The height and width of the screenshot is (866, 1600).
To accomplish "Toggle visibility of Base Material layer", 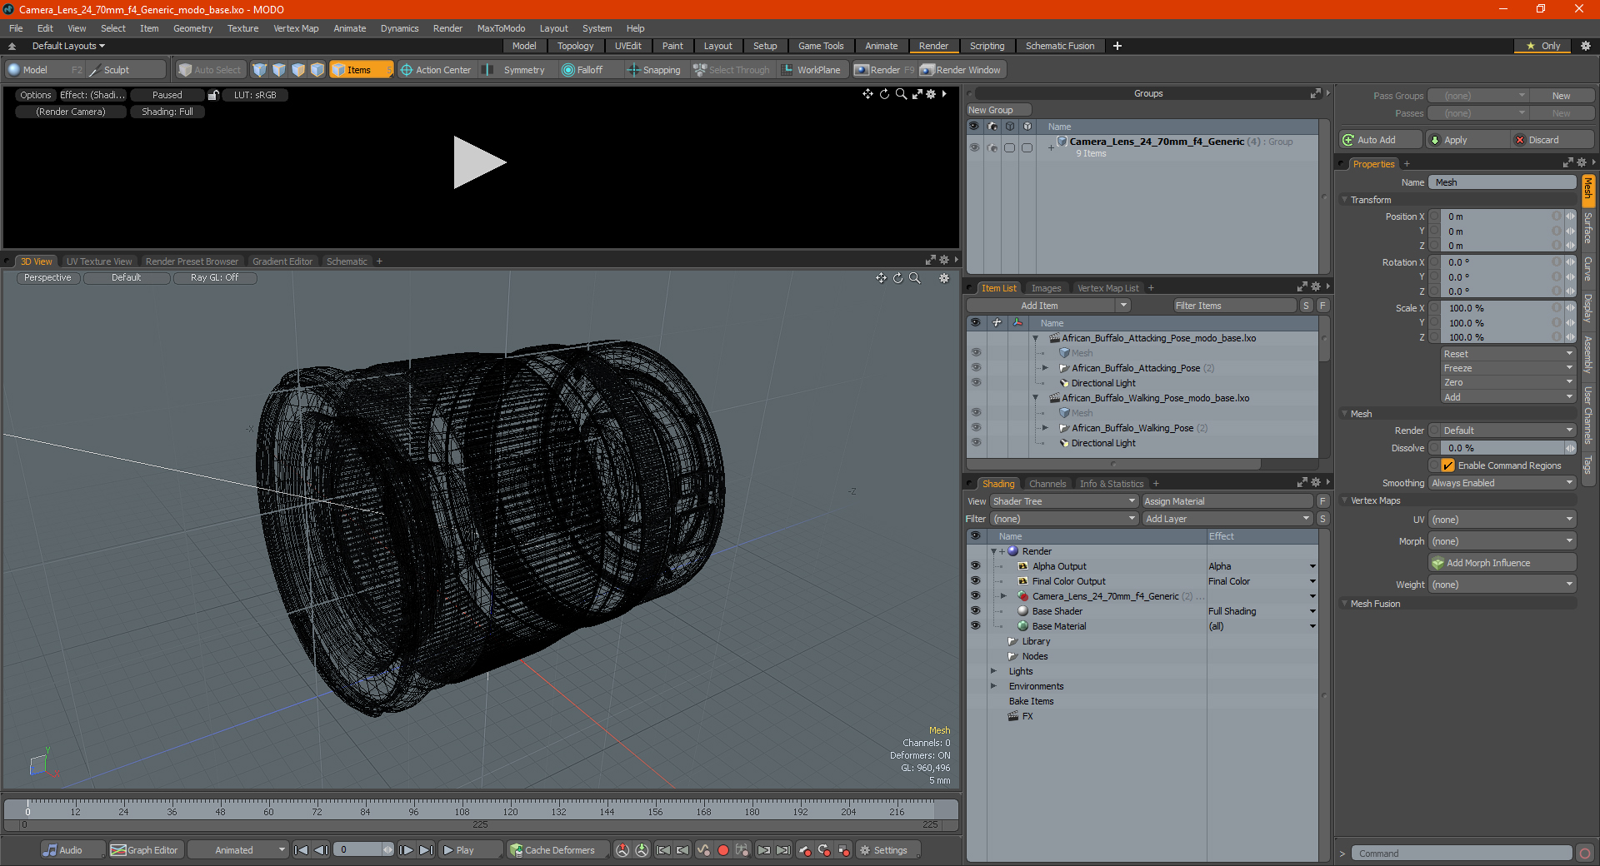I will 975,625.
